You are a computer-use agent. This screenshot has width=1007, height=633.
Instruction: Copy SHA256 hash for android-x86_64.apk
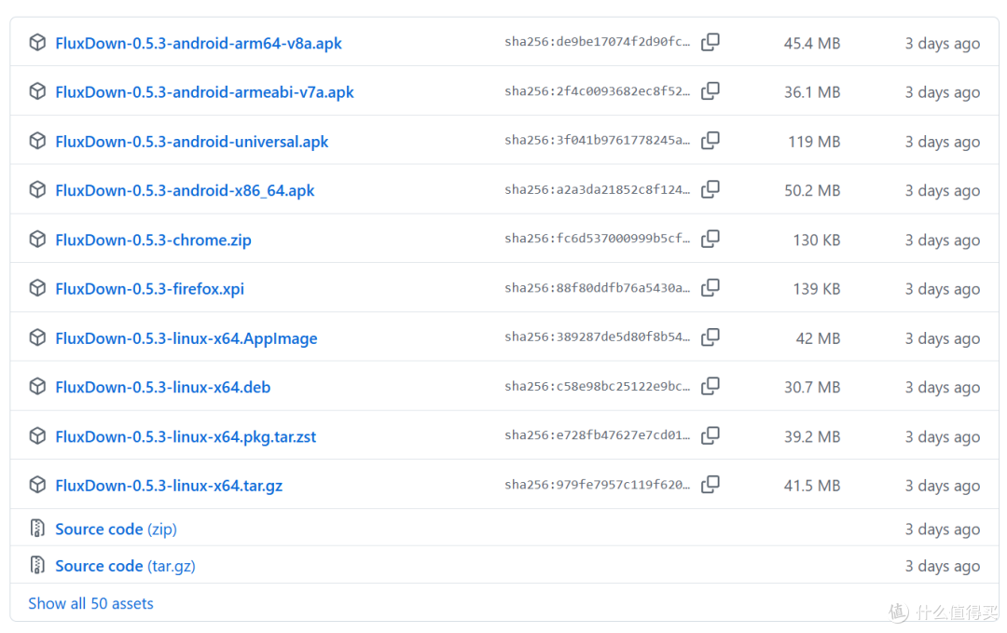pyautogui.click(x=710, y=189)
